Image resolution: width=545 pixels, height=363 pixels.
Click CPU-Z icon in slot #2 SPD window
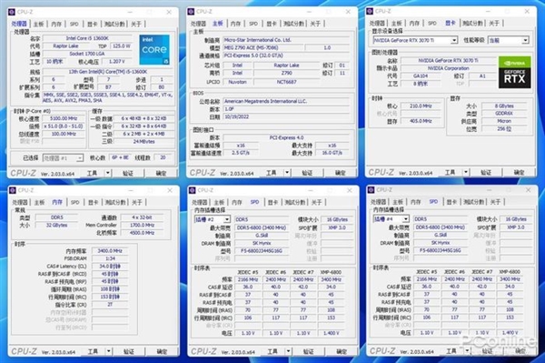point(193,190)
